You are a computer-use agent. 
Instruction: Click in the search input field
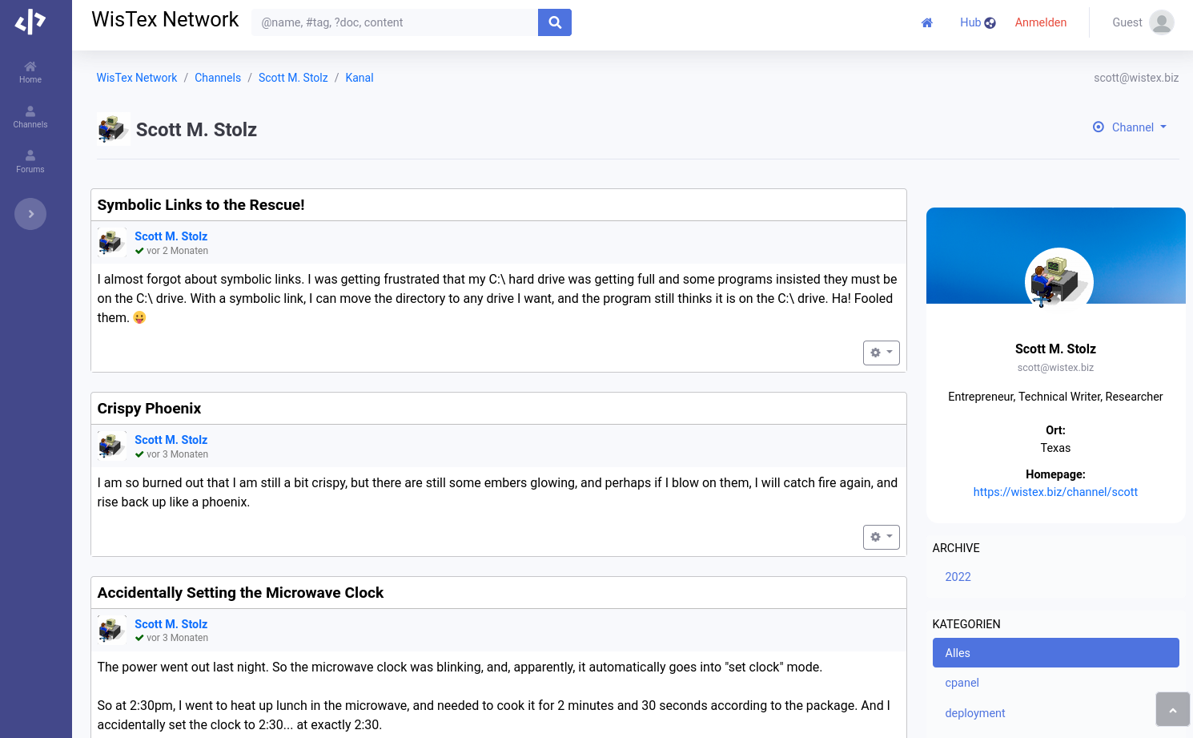(395, 22)
